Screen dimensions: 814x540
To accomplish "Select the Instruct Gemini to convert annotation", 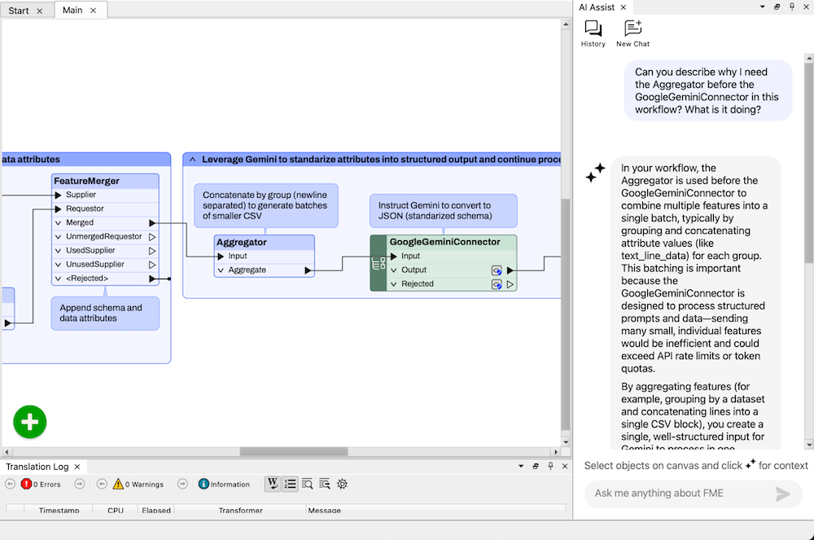I will 444,211.
